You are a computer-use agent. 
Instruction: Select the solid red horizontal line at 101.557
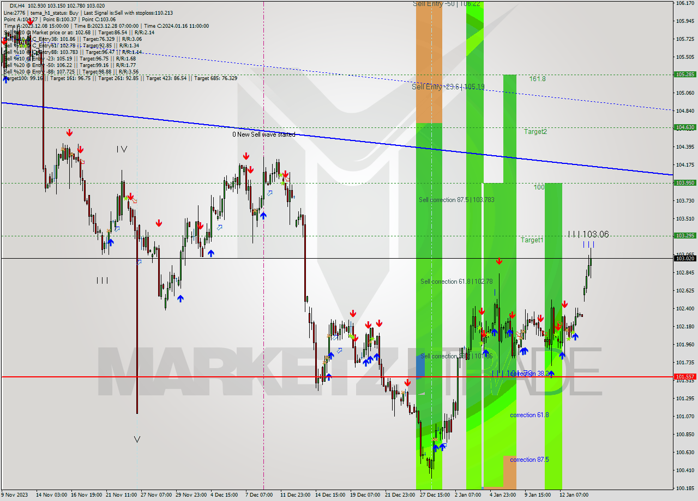click(x=336, y=376)
